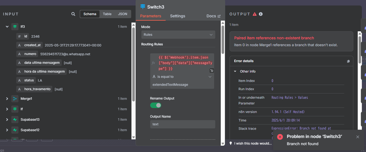The height and width of the screenshot is (152, 366).
Task: Switch to the Table view
Action: coord(107,14)
